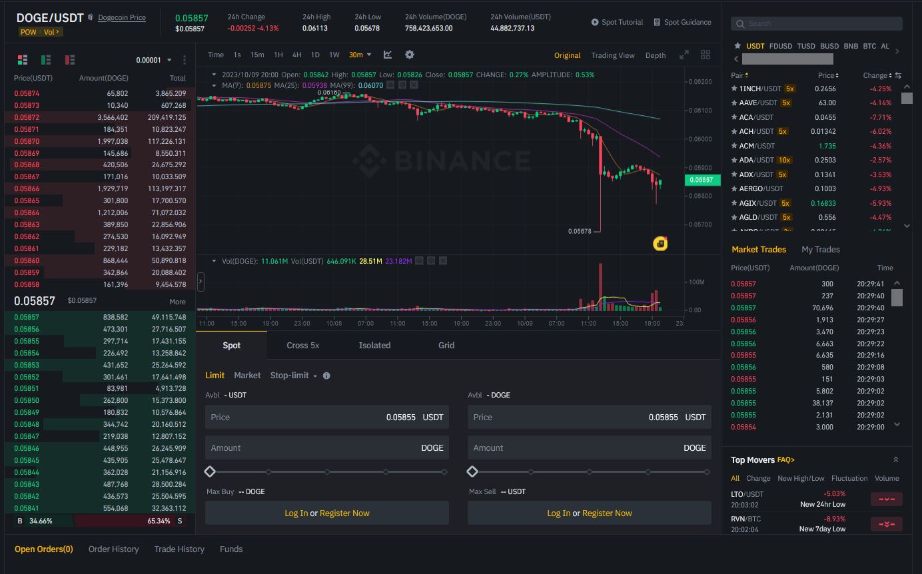Switch chart to Trading View

[613, 55]
